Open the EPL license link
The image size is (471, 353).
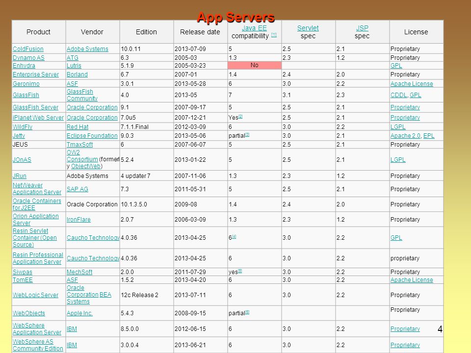click(x=429, y=136)
